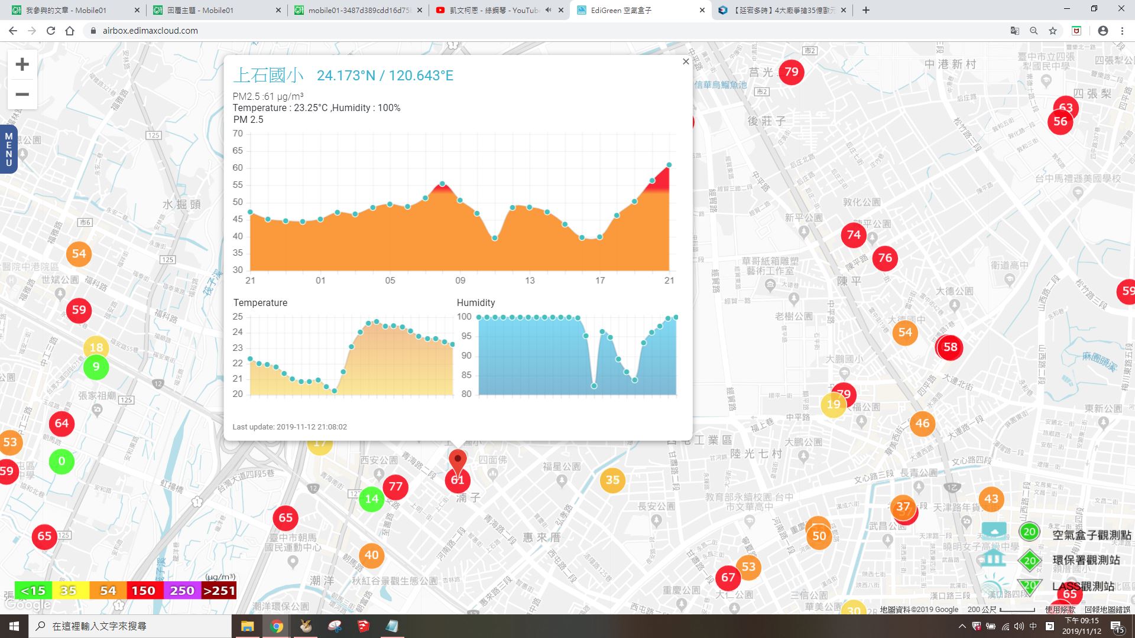The width and height of the screenshot is (1135, 638).
Task: Select the yellow-orange 35 sensor marker
Action: tap(612, 480)
